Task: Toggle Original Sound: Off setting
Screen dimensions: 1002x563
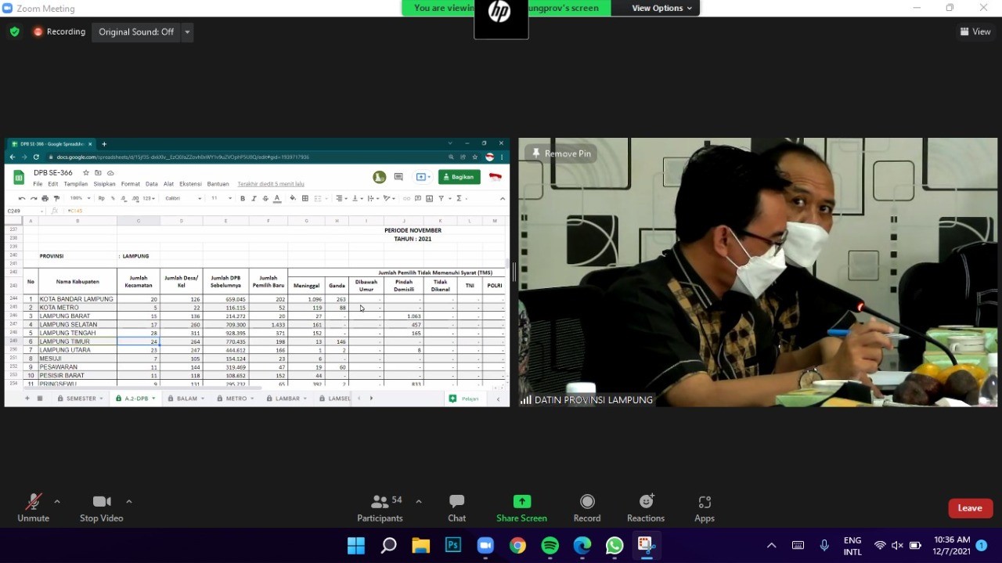Action: [136, 32]
